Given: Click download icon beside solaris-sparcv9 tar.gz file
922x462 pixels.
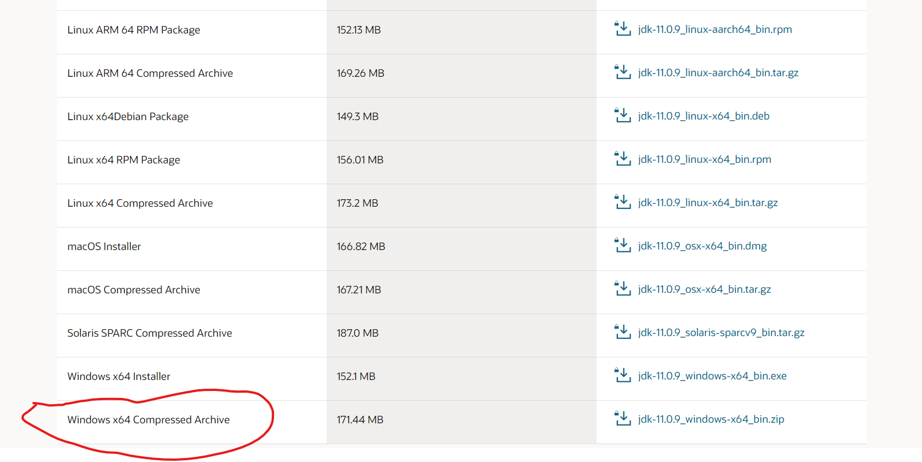Looking at the screenshot, I should coord(623,331).
